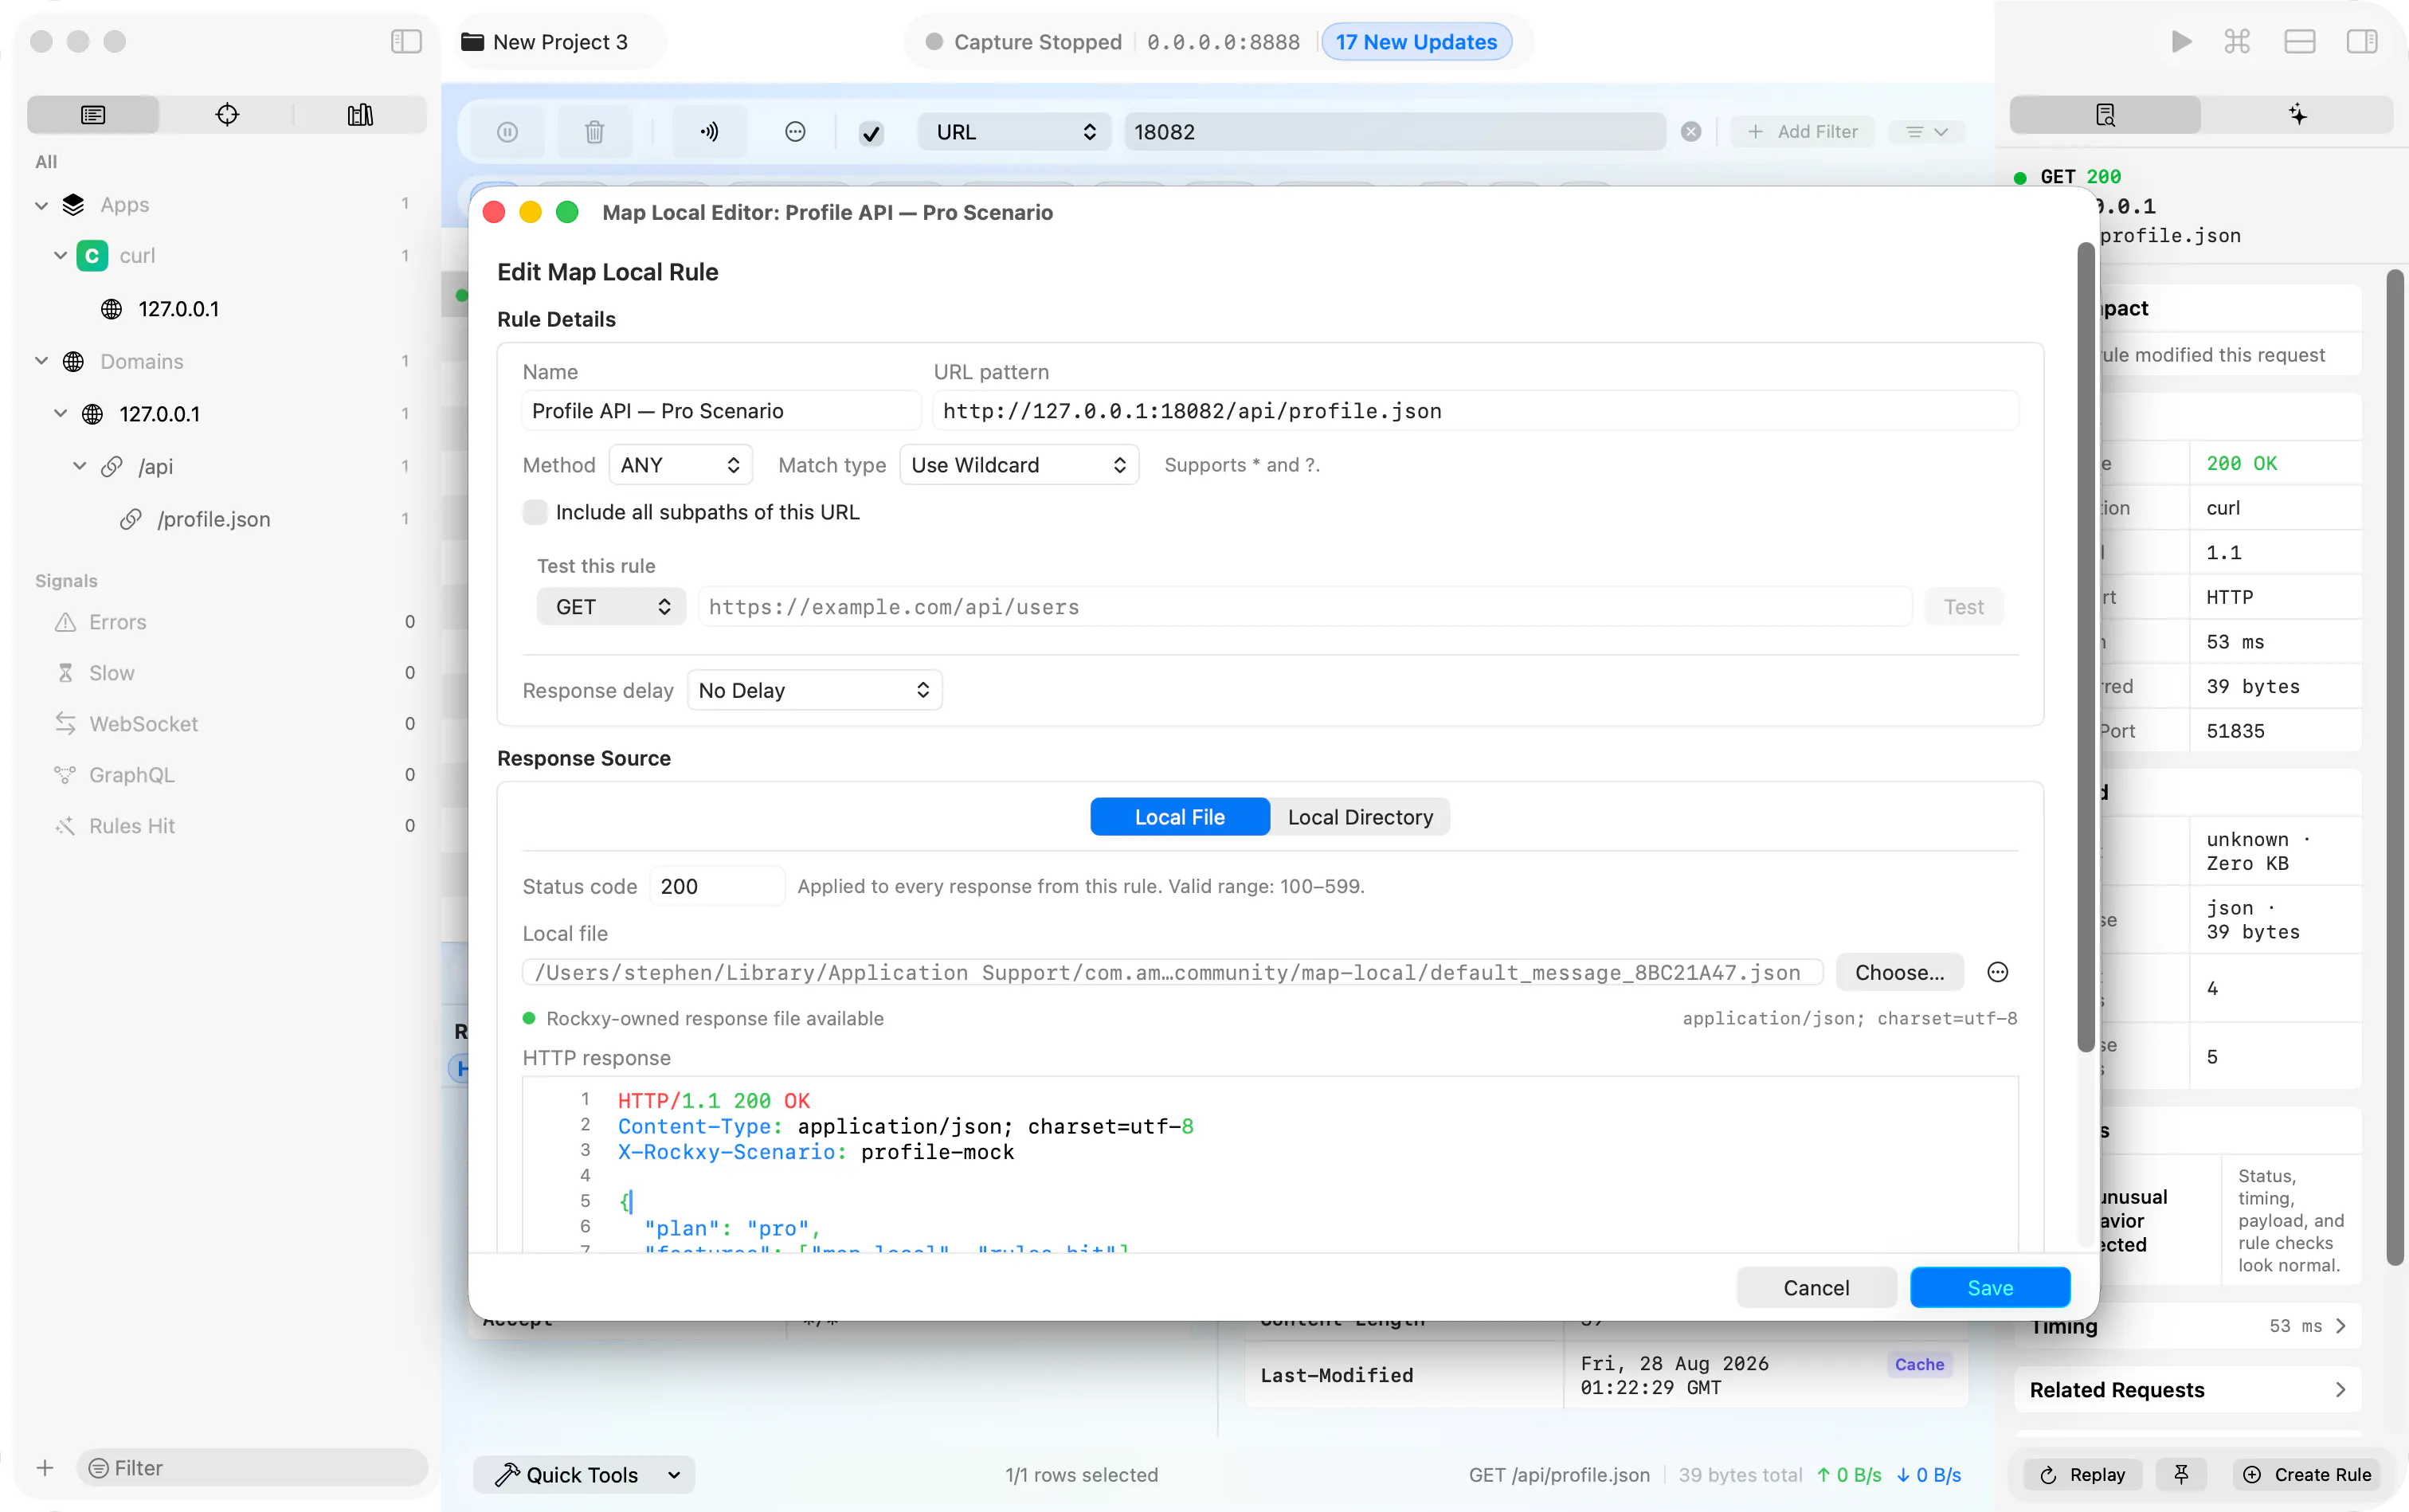The image size is (2409, 1512).
Task: Select /profile.json in the sidebar tree
Action: pyautogui.click(x=214, y=519)
